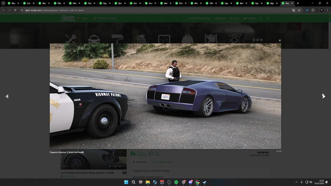Open the Scripts code icon
This screenshot has width=331, height=186.
(x=164, y=39)
